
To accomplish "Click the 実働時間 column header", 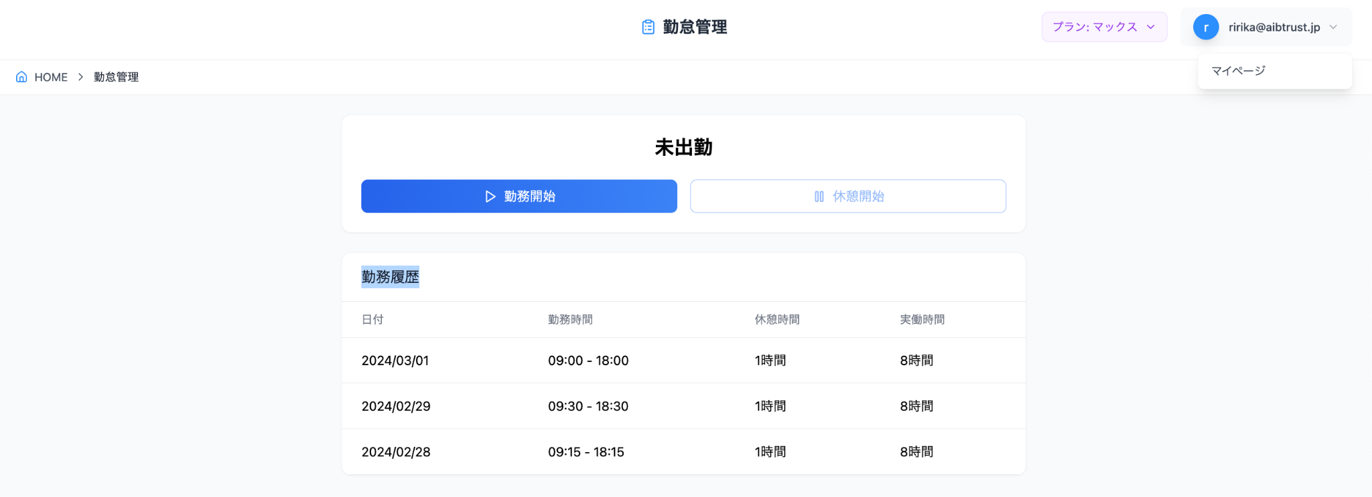I will click(922, 320).
